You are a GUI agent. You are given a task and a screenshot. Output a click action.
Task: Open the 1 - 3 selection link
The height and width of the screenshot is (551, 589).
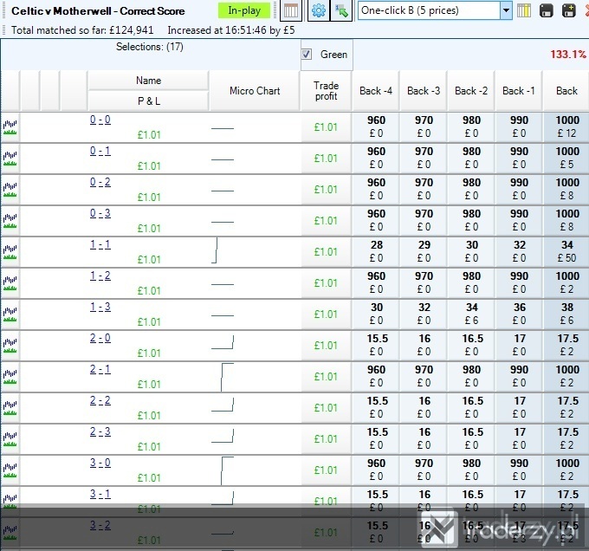(x=100, y=307)
